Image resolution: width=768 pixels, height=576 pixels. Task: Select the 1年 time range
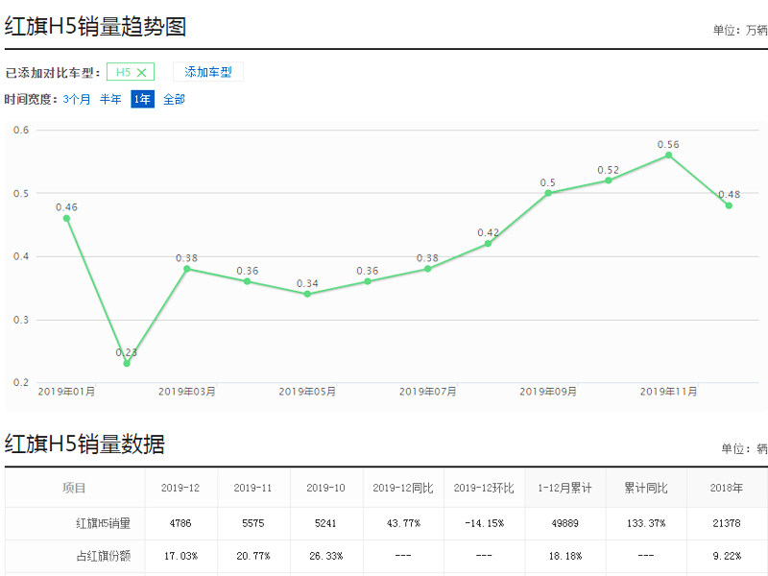(142, 99)
